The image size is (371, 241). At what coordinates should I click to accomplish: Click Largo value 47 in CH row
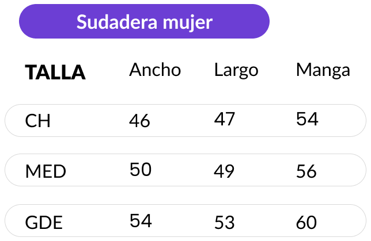pos(225,119)
